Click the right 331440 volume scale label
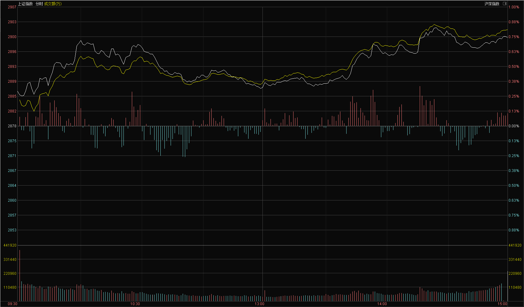 (515, 260)
